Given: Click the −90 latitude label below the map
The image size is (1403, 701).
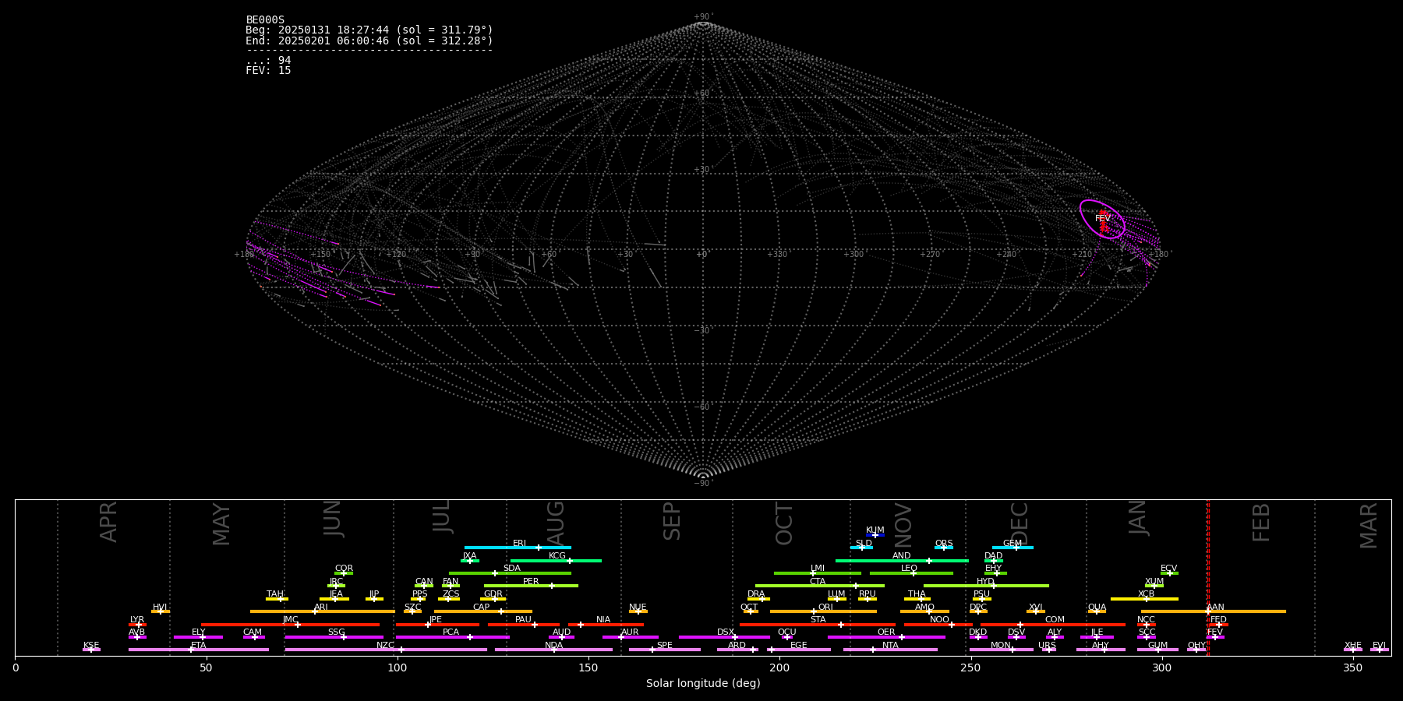Looking at the screenshot, I should pos(703,484).
